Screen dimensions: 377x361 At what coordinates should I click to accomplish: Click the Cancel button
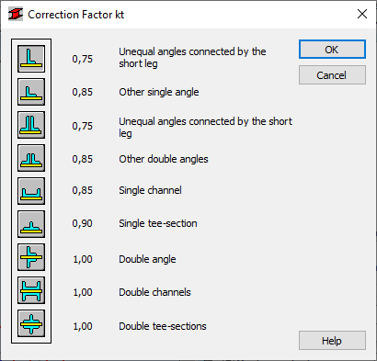pos(332,75)
